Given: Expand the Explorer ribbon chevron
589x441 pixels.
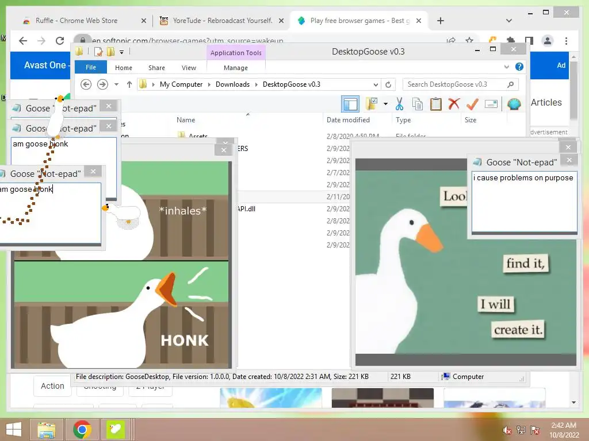Looking at the screenshot, I should [x=506, y=67].
